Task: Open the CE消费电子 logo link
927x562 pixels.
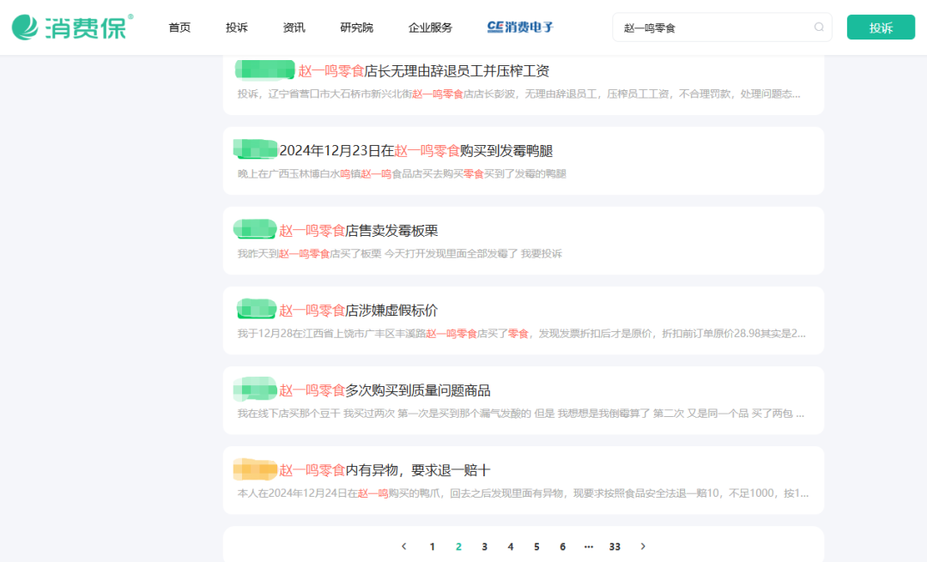Action: pyautogui.click(x=520, y=27)
